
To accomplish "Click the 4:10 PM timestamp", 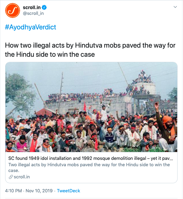I will 13,191.
